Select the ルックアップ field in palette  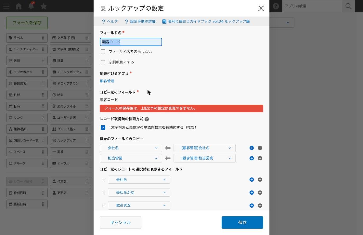pyautogui.click(x=70, y=140)
